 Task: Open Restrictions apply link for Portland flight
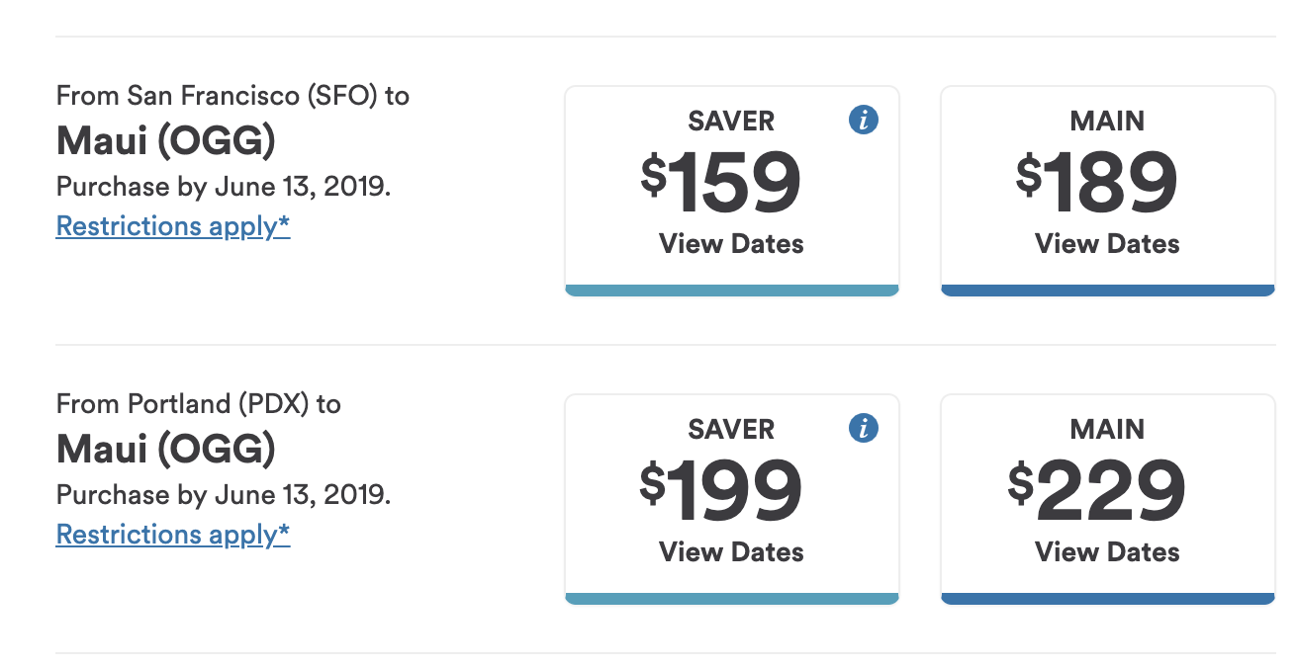point(173,535)
